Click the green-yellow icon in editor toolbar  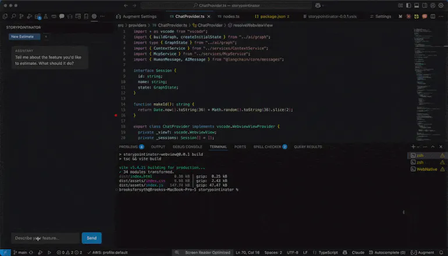416,16
